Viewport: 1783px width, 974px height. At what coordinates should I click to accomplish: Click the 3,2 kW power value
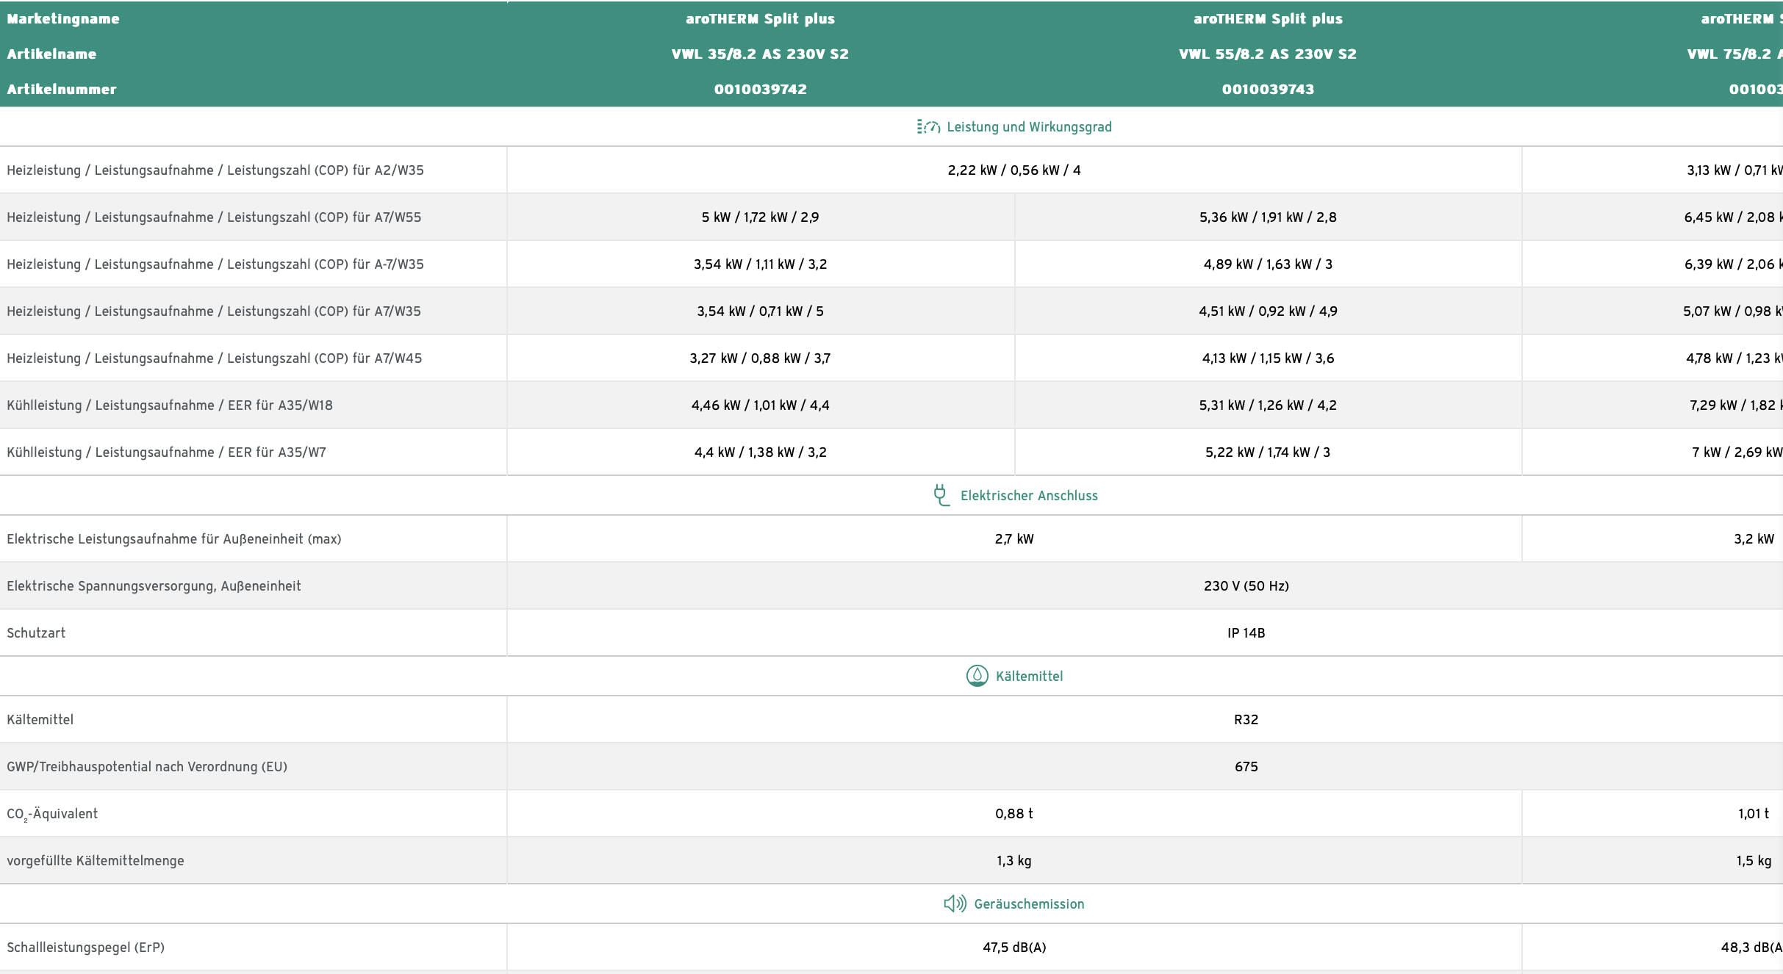[1754, 539]
